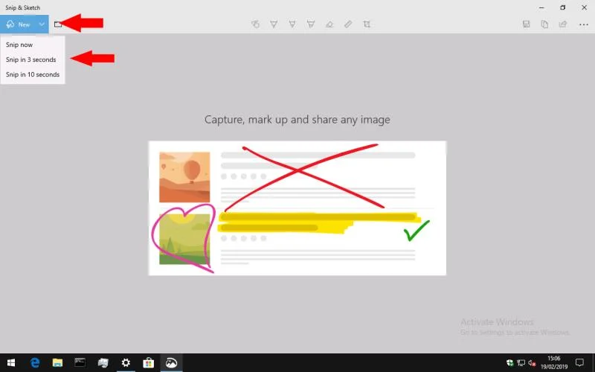The image size is (595, 372).
Task: Click the Copy icon in toolbar
Action: [544, 25]
